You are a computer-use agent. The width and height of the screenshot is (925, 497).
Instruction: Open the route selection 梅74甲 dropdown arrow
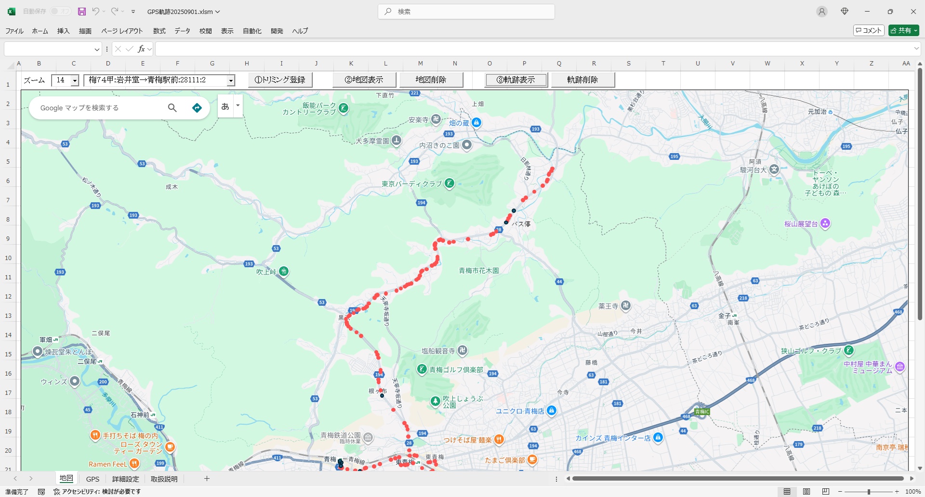coord(231,80)
